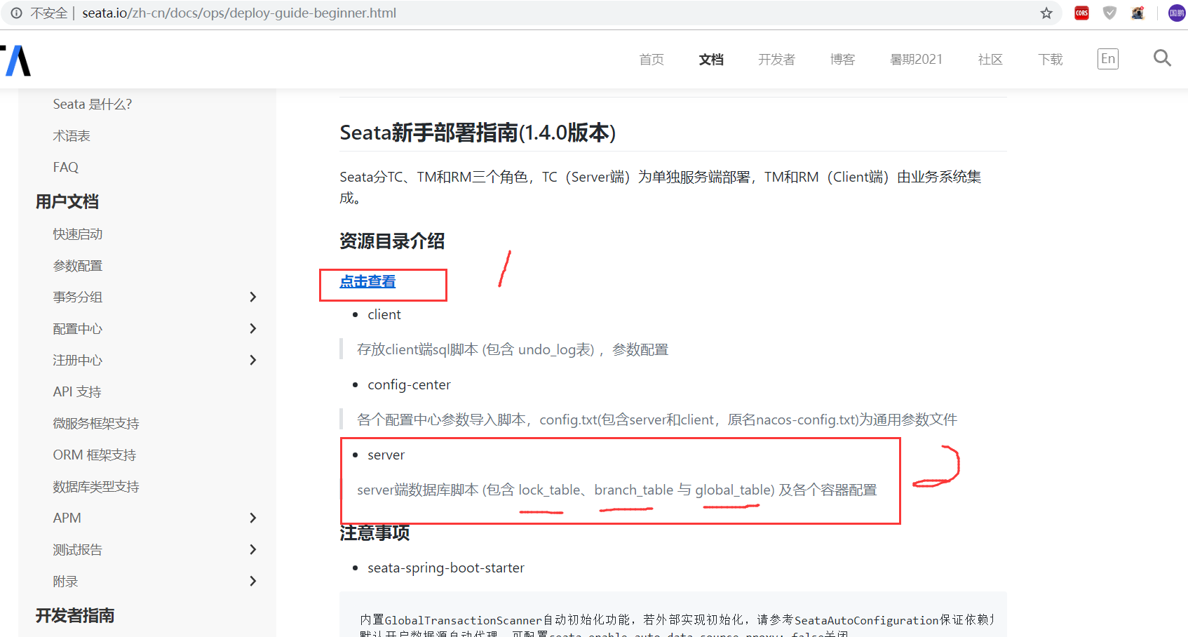Image resolution: width=1188 pixels, height=637 pixels.
Task: Expand the 测试报告 sidebar chevron
Action: (253, 550)
